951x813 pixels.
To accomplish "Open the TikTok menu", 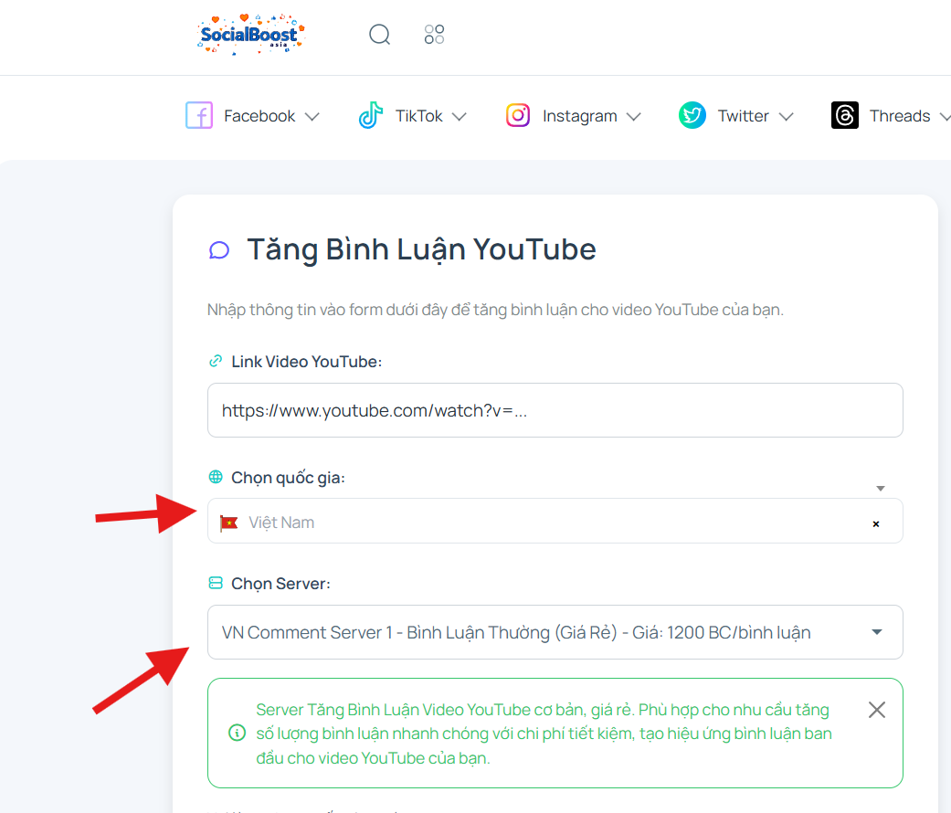I will (412, 115).
